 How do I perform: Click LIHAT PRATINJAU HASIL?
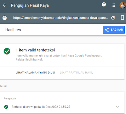click(x=77, y=73)
